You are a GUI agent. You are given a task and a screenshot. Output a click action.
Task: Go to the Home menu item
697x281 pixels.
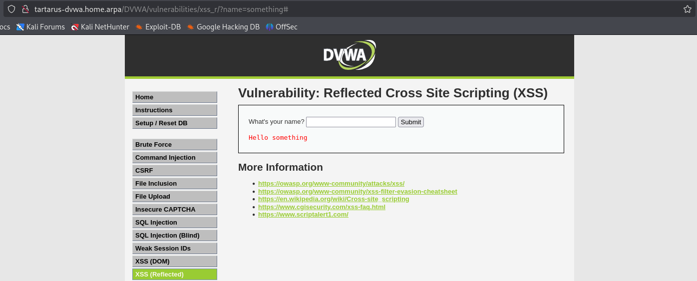pos(174,97)
